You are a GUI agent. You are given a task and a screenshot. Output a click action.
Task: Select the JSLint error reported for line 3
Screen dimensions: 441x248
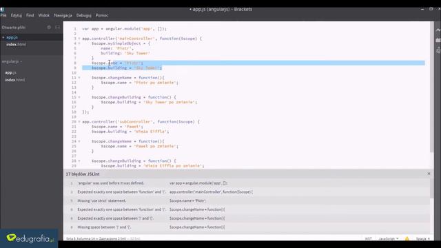point(247,192)
